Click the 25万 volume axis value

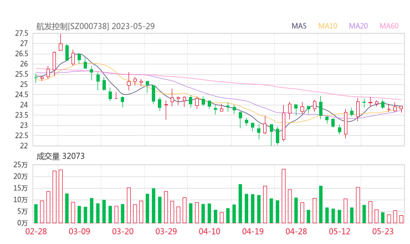tap(20, 165)
